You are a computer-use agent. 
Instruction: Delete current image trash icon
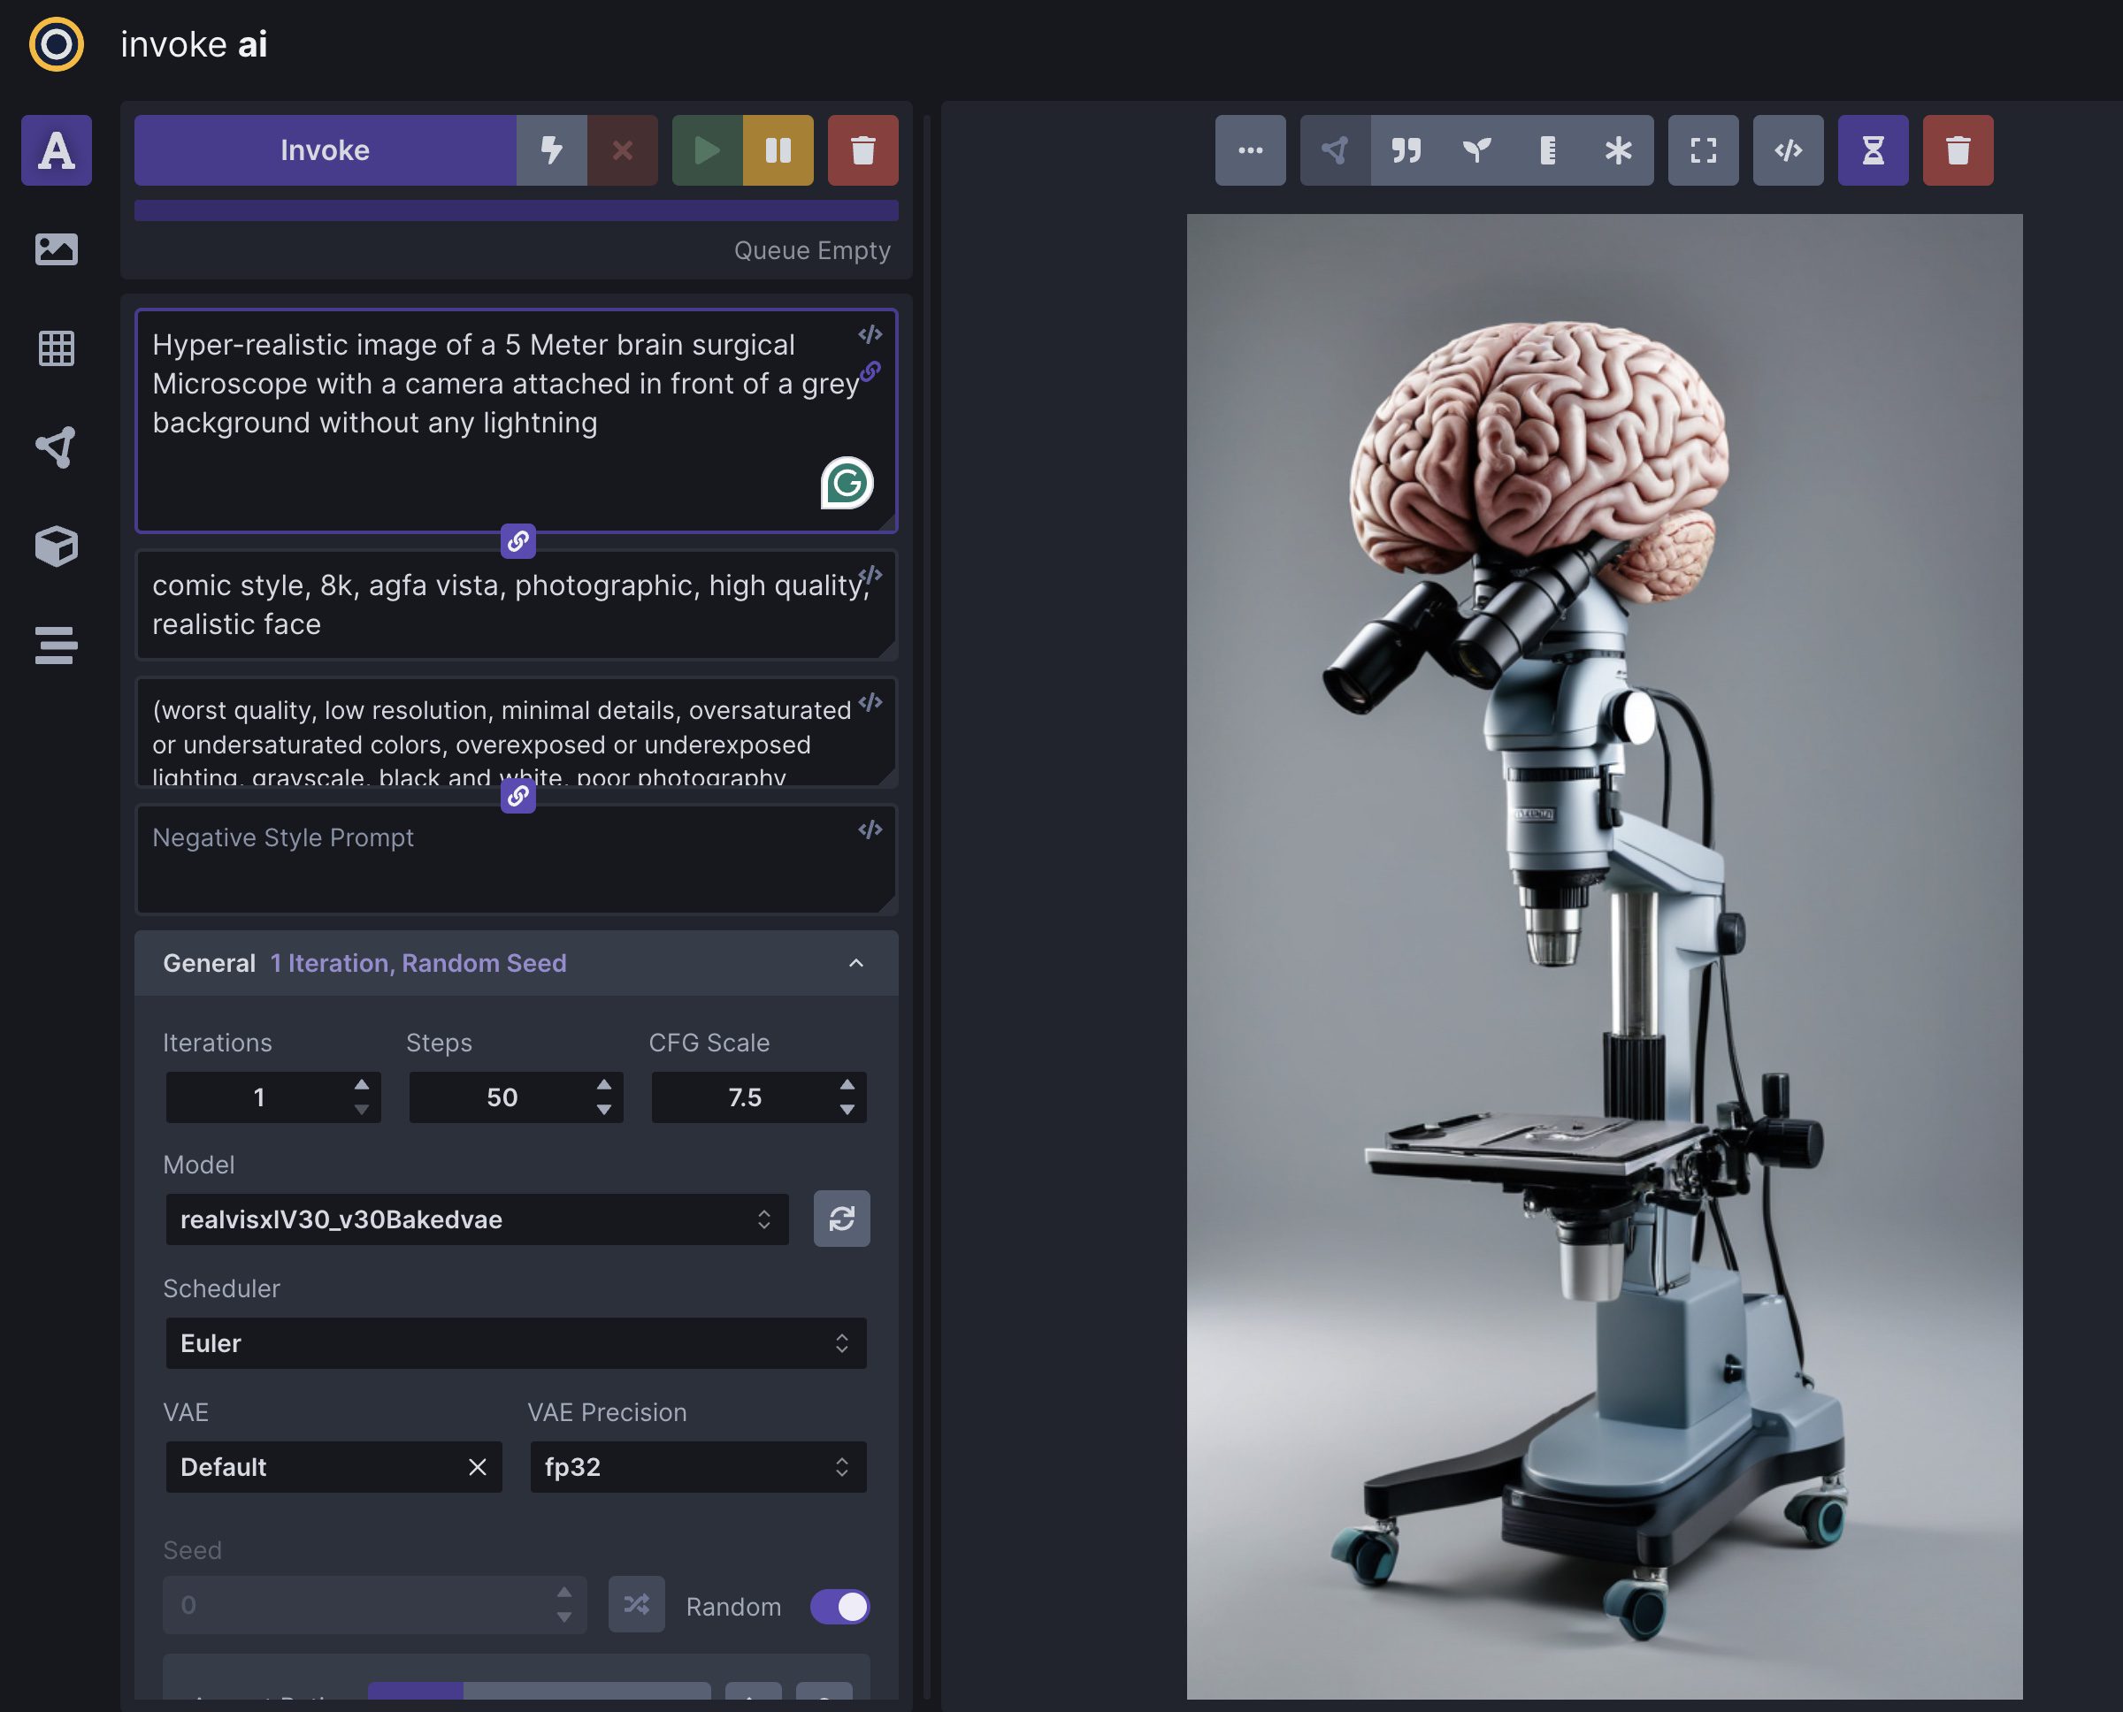pos(1958,150)
